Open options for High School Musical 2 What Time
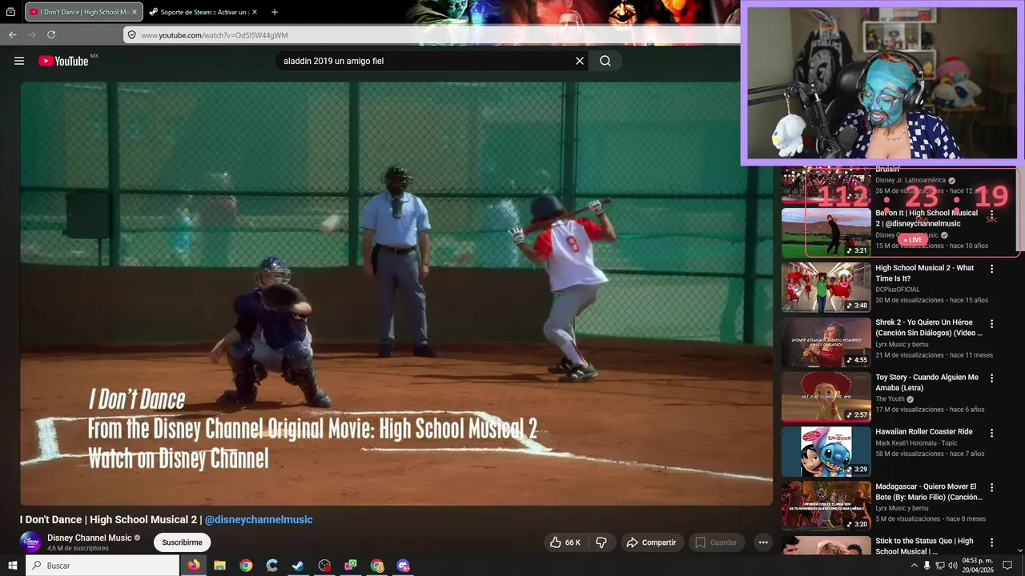1025x576 pixels. tap(992, 270)
